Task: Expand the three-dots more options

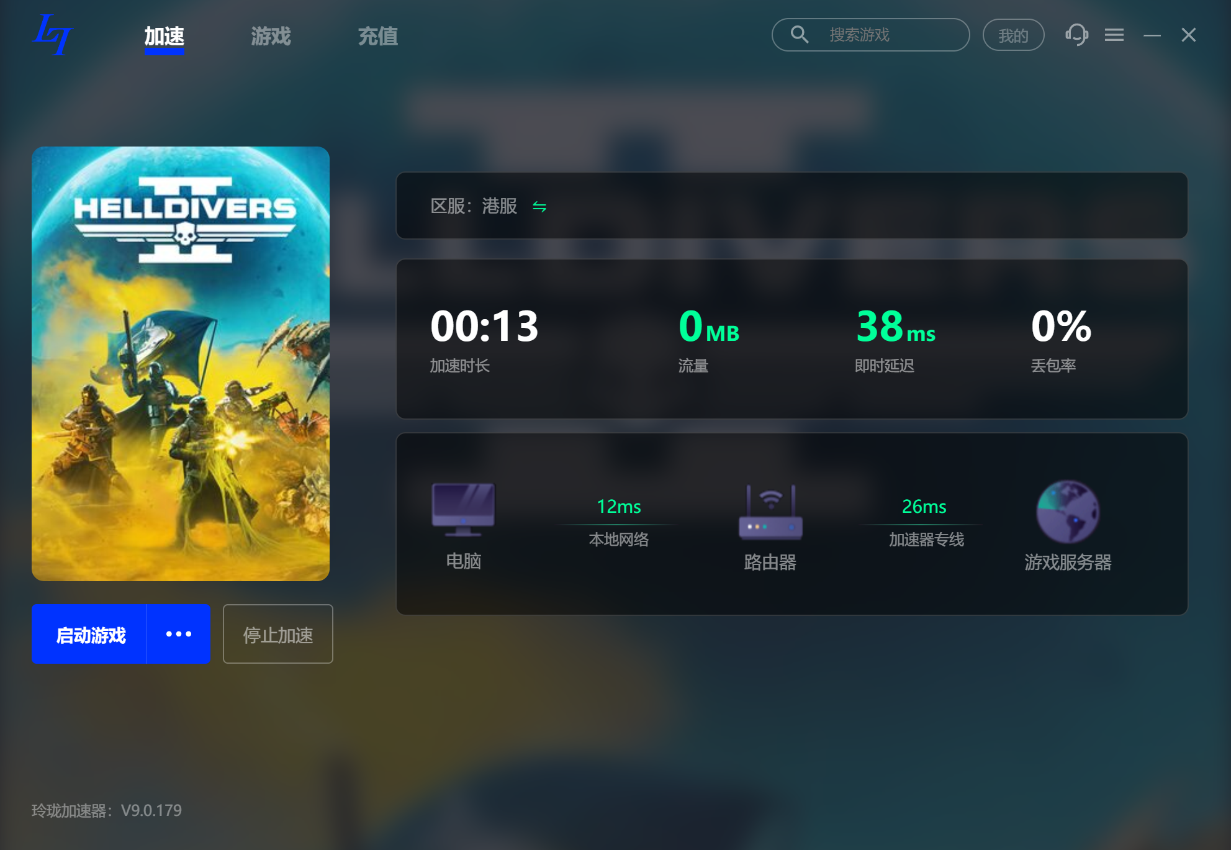Action: [179, 635]
